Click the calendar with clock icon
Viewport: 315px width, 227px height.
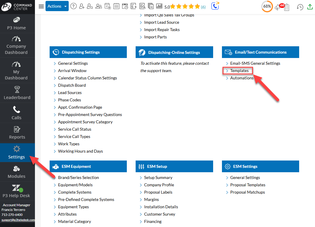[125, 6]
